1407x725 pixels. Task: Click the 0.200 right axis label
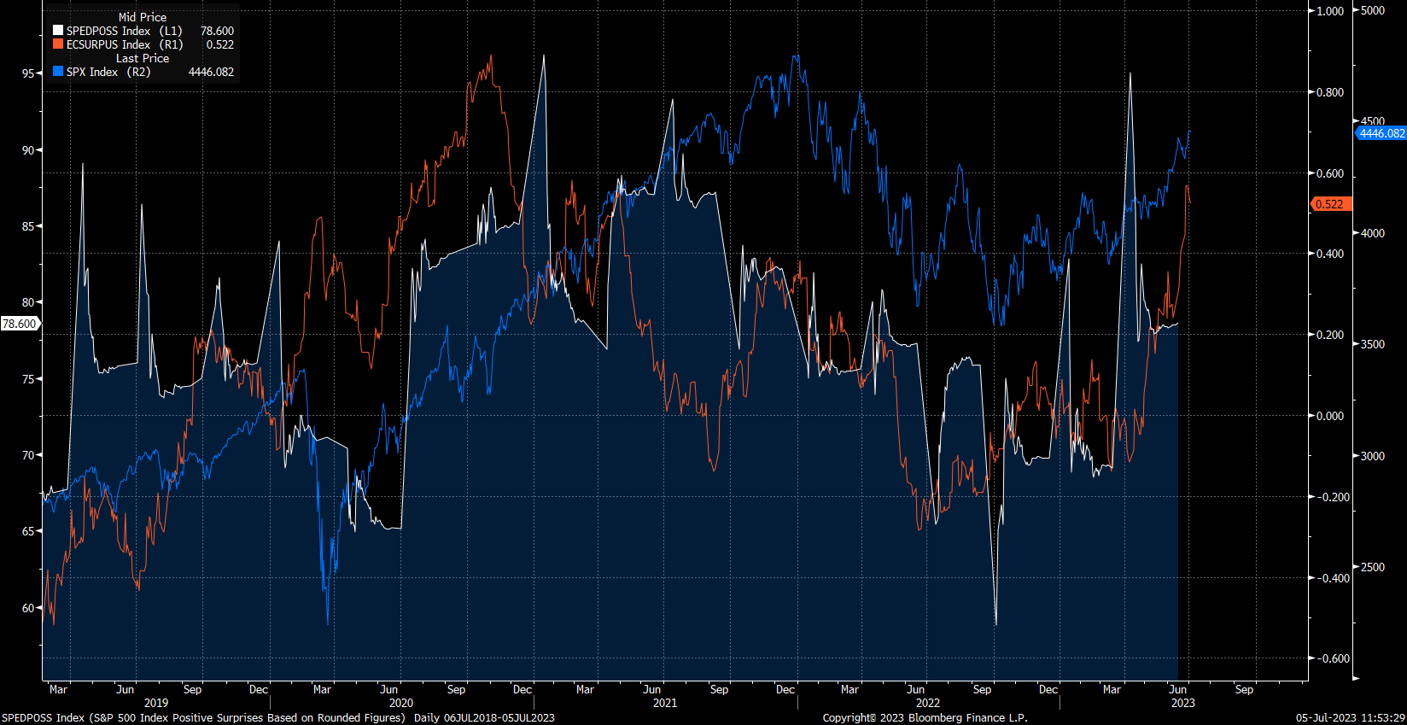1330,335
